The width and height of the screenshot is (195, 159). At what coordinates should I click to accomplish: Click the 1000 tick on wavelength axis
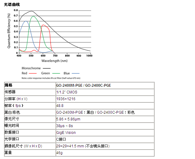89,56
